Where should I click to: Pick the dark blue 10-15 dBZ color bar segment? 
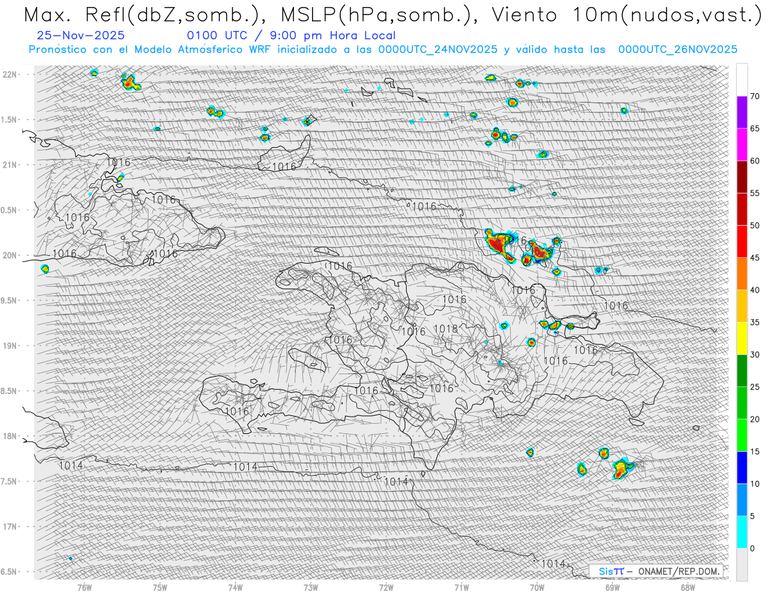(742, 467)
